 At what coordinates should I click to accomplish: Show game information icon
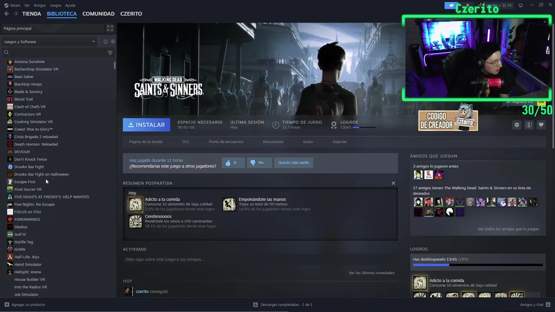pyautogui.click(x=529, y=125)
